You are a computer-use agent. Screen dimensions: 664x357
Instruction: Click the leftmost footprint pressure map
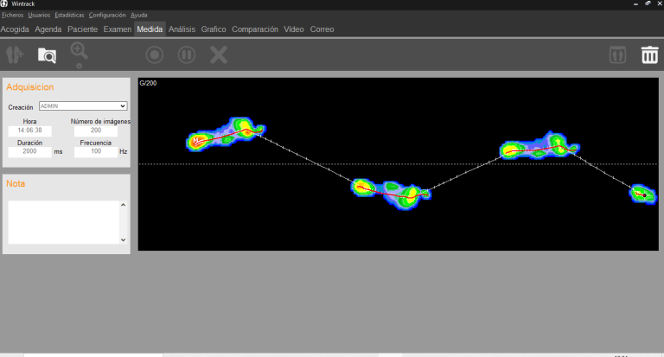pos(225,133)
